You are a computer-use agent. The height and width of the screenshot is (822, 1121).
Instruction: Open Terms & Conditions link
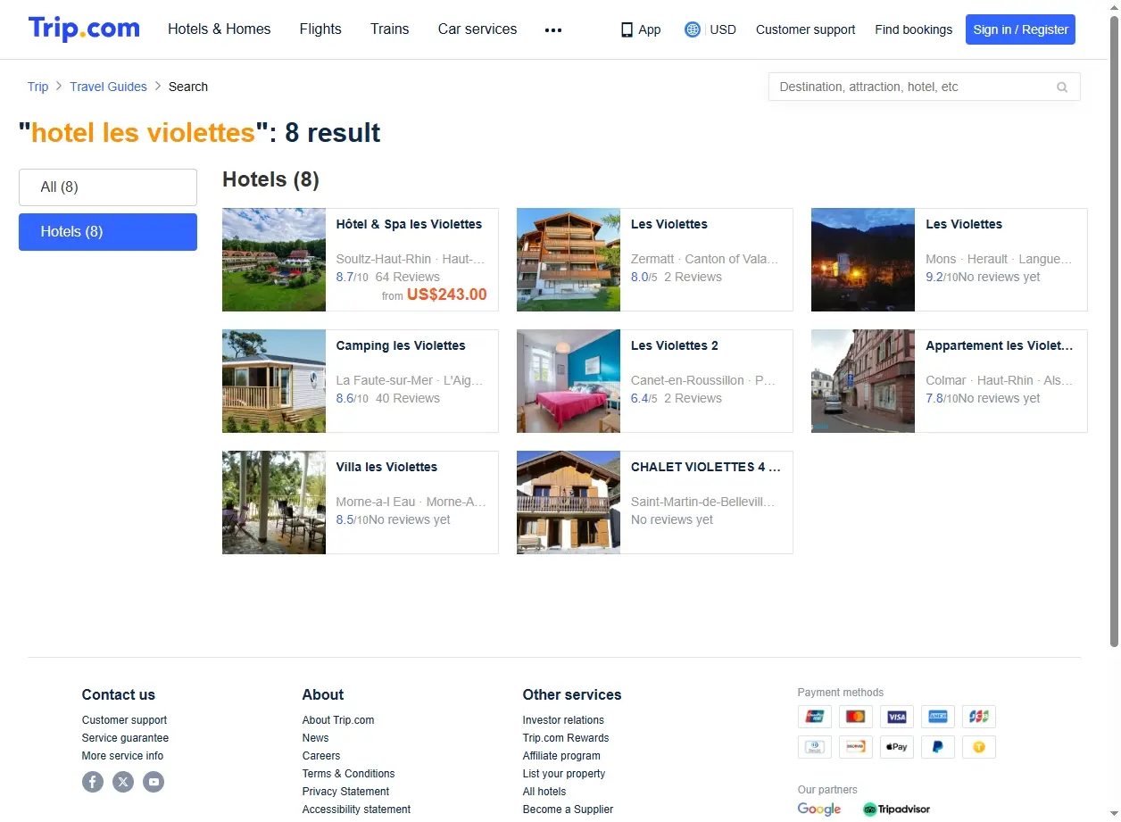[x=348, y=774]
